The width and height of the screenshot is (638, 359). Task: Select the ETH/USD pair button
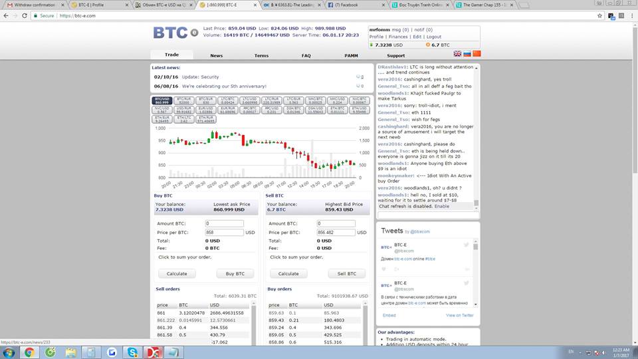click(x=360, y=110)
